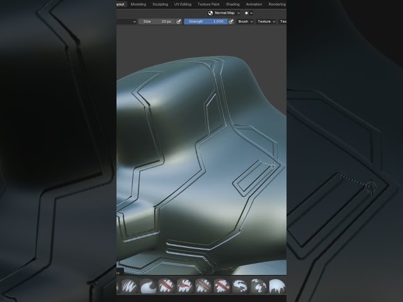Select the dripping paint dome brush

click(277, 286)
